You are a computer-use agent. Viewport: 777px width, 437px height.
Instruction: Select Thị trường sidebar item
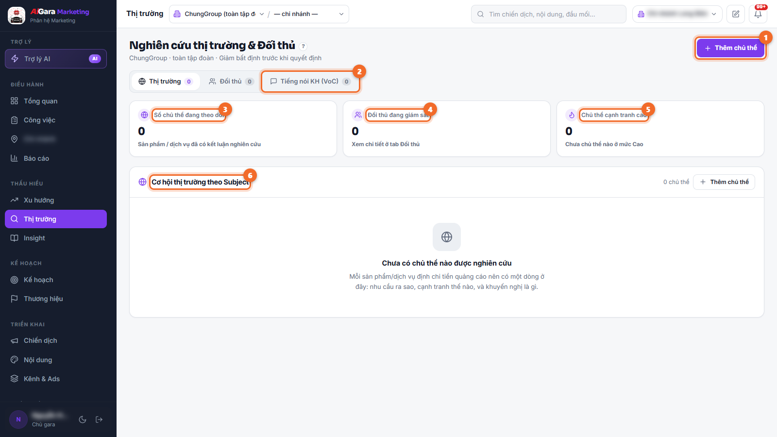[x=56, y=219]
